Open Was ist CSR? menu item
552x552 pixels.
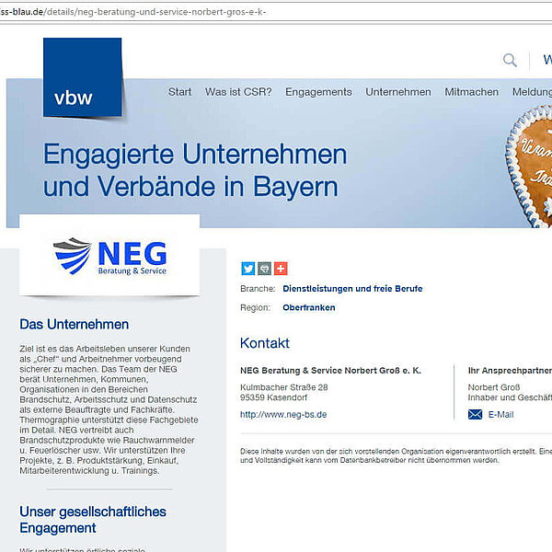[238, 92]
